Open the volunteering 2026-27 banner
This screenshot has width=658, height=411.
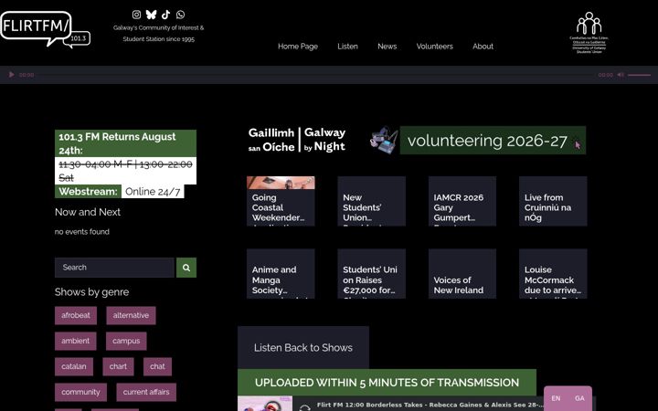coord(493,141)
